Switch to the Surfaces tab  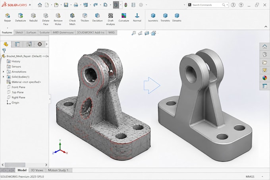tap(31, 32)
